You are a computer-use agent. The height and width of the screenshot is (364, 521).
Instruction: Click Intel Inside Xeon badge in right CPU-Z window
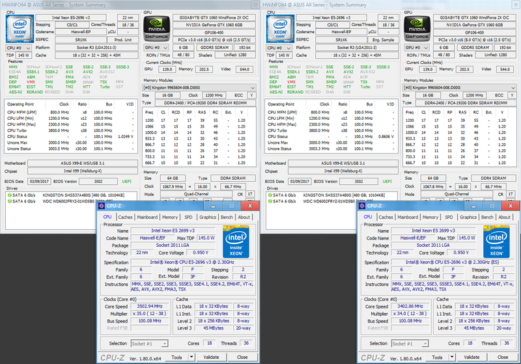tap(496, 242)
